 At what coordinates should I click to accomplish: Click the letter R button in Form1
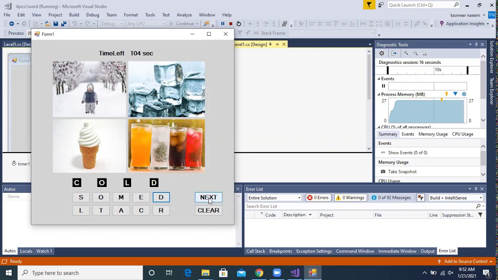pyautogui.click(x=161, y=210)
